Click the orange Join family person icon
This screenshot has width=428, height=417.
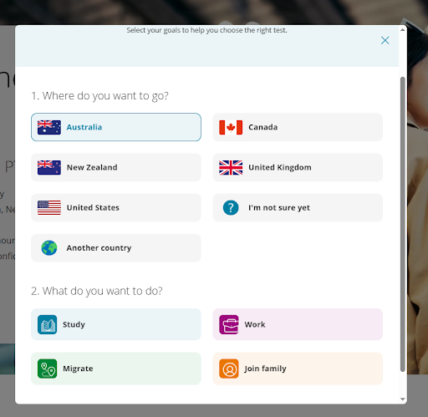[229, 369]
